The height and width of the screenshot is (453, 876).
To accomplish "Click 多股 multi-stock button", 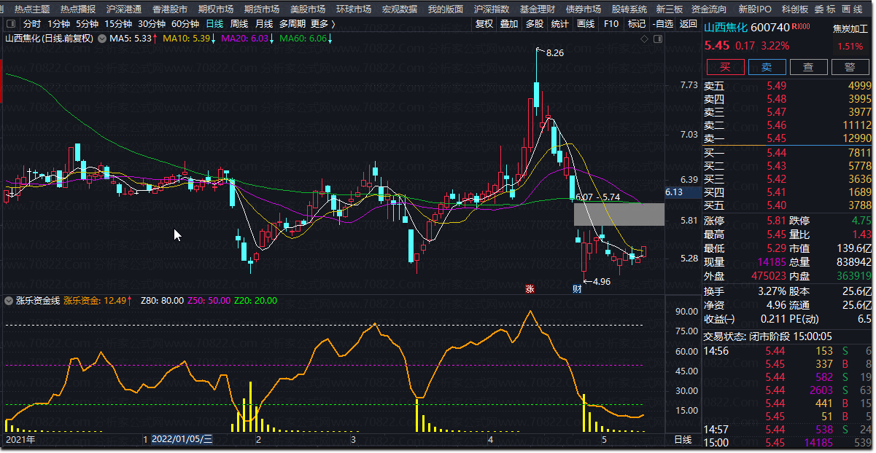I will pos(535,24).
